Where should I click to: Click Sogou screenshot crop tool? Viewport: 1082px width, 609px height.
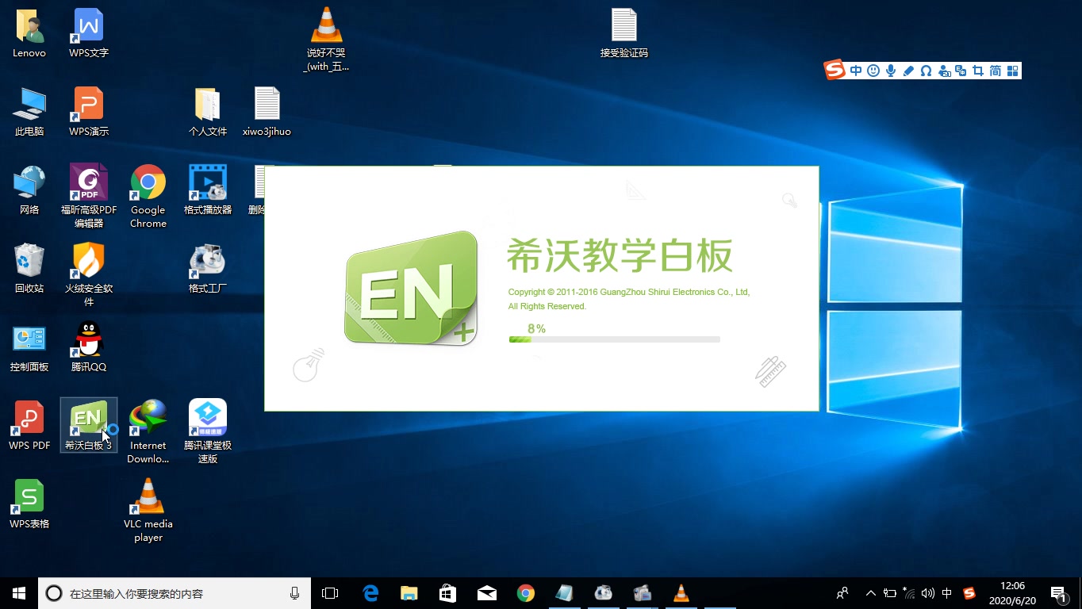[x=978, y=71]
